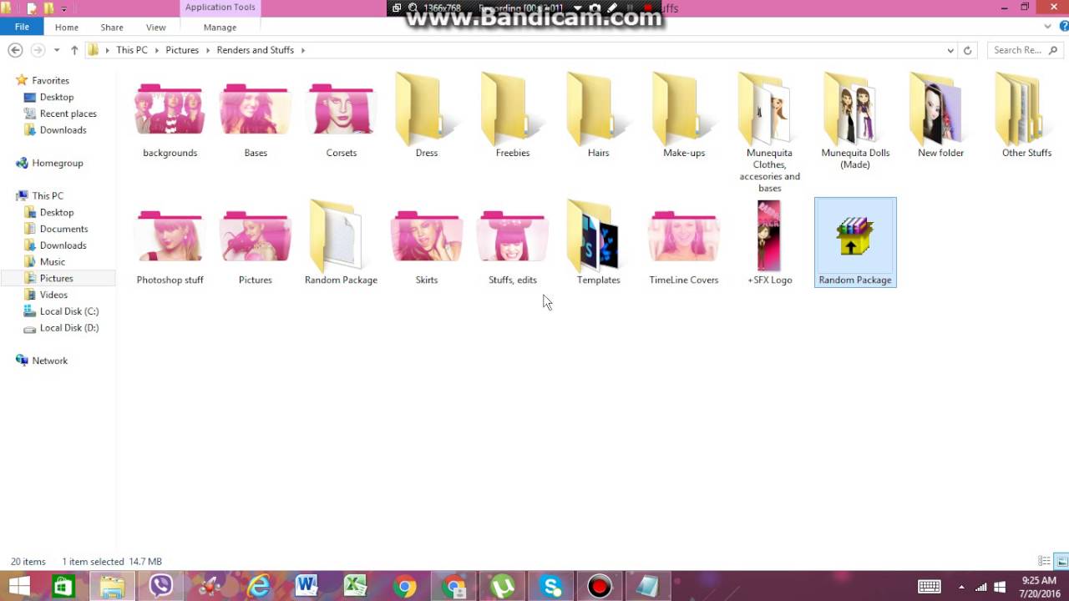This screenshot has width=1069, height=601.
Task: Open Music under This PC
Action: (52, 262)
